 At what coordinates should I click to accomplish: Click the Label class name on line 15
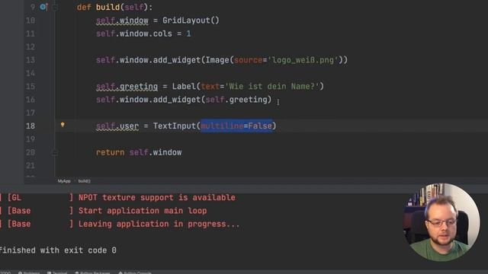184,86
